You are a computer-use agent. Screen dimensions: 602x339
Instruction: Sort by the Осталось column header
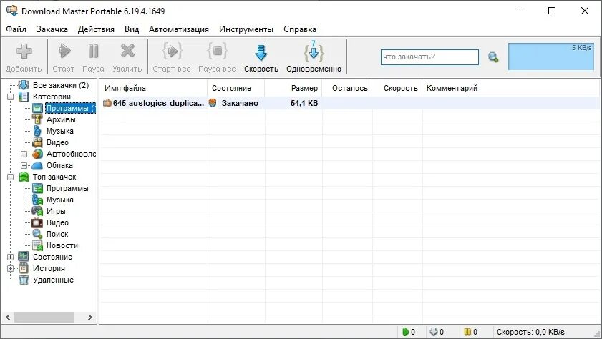click(347, 88)
